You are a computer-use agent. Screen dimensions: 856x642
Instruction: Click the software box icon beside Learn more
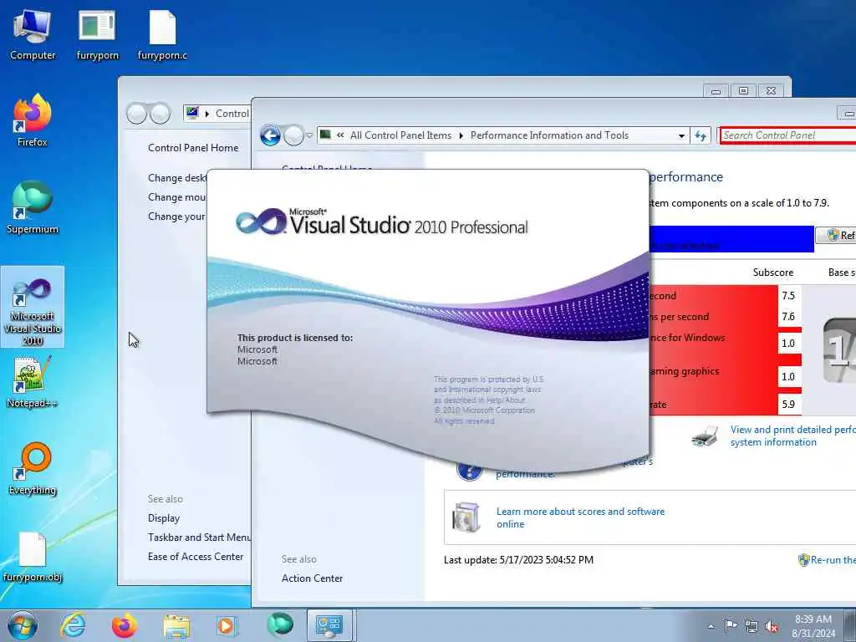466,517
